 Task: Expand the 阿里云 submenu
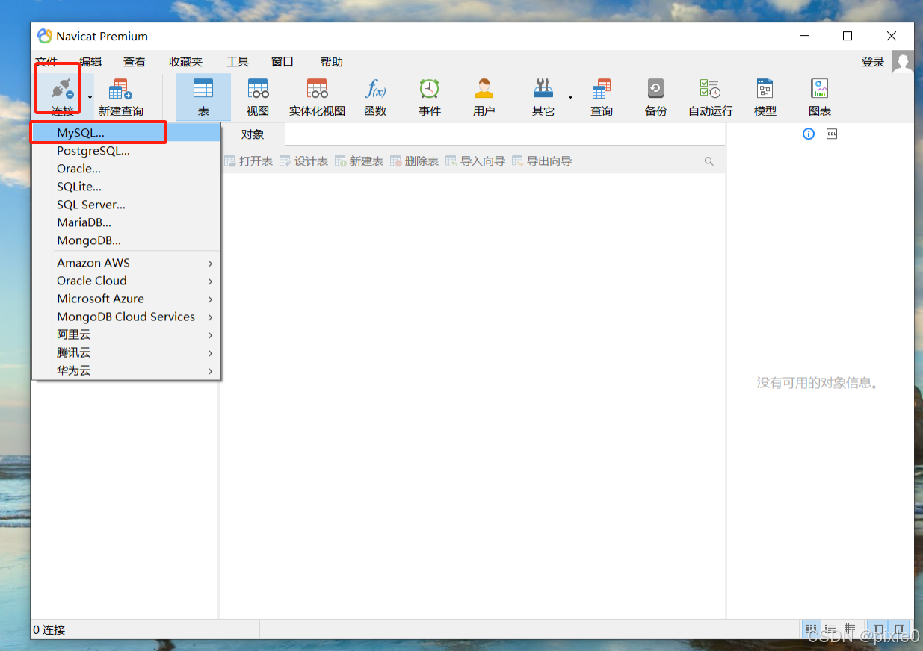pos(126,334)
